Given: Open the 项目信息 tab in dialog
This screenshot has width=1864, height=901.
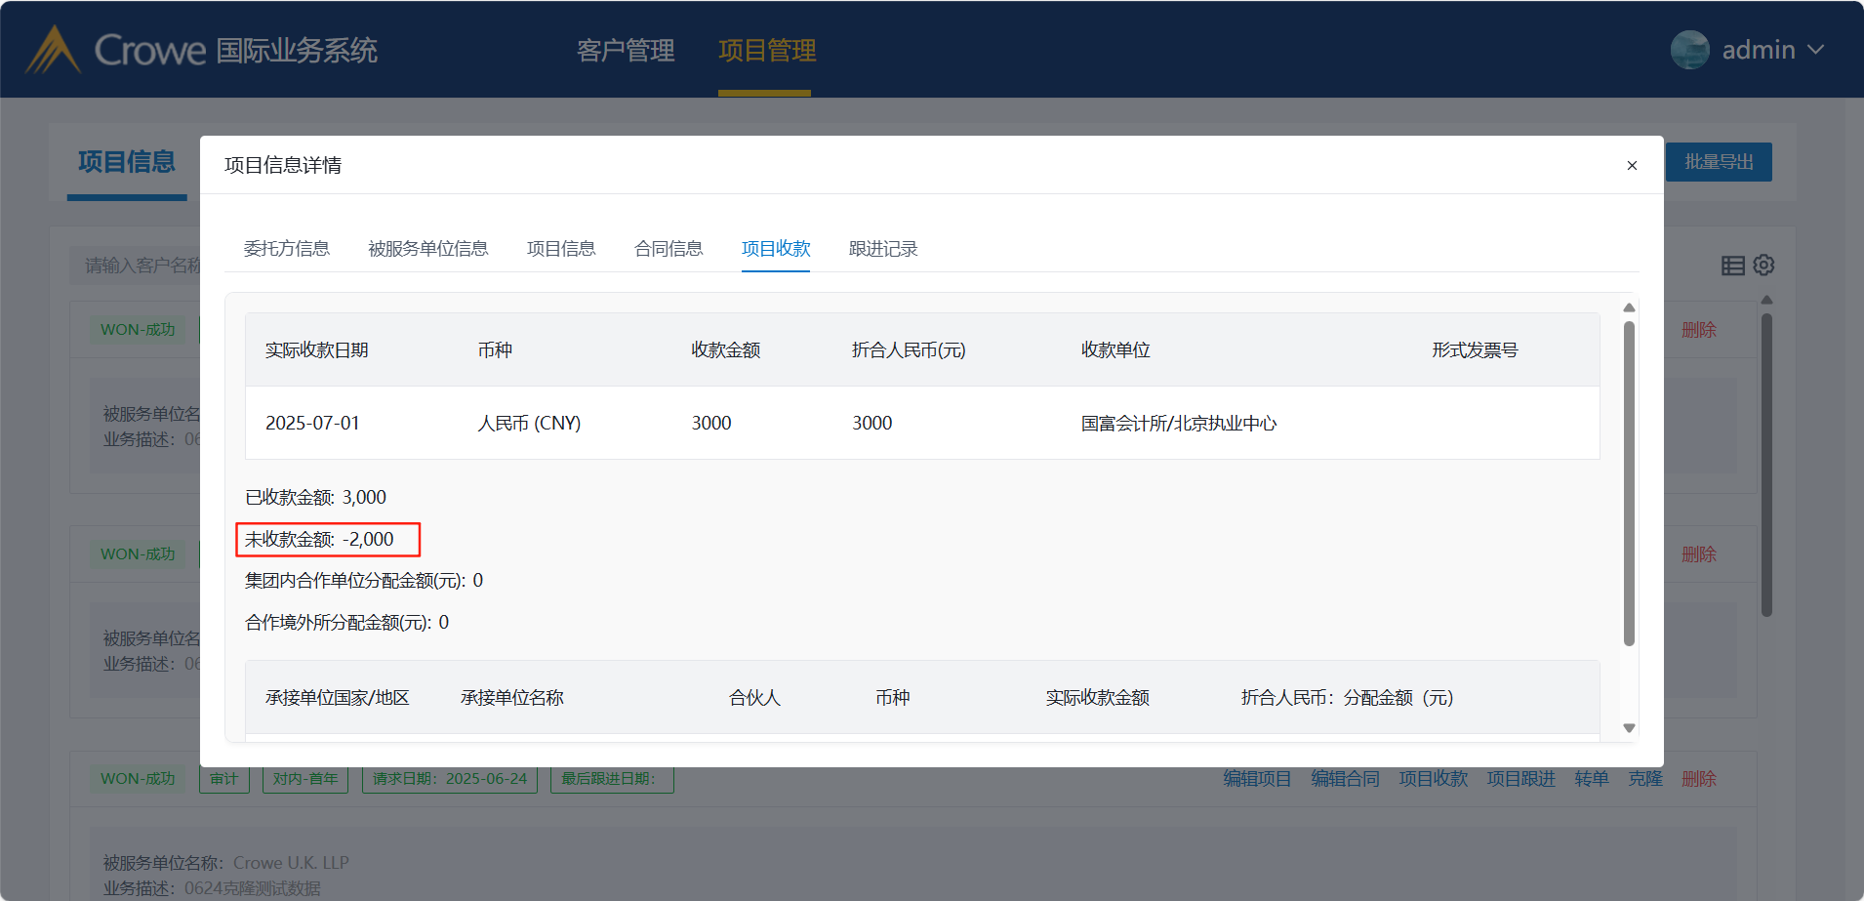Looking at the screenshot, I should pyautogui.click(x=561, y=249).
